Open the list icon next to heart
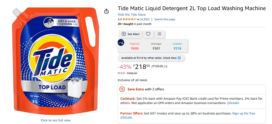 pos(160,34)
